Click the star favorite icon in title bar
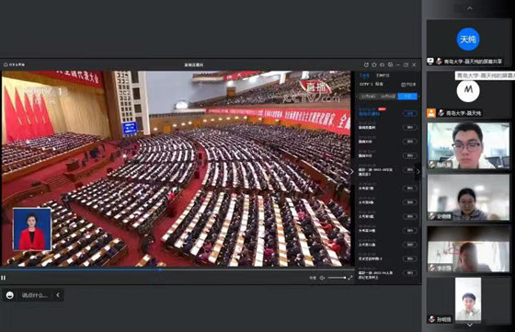 [374, 64]
